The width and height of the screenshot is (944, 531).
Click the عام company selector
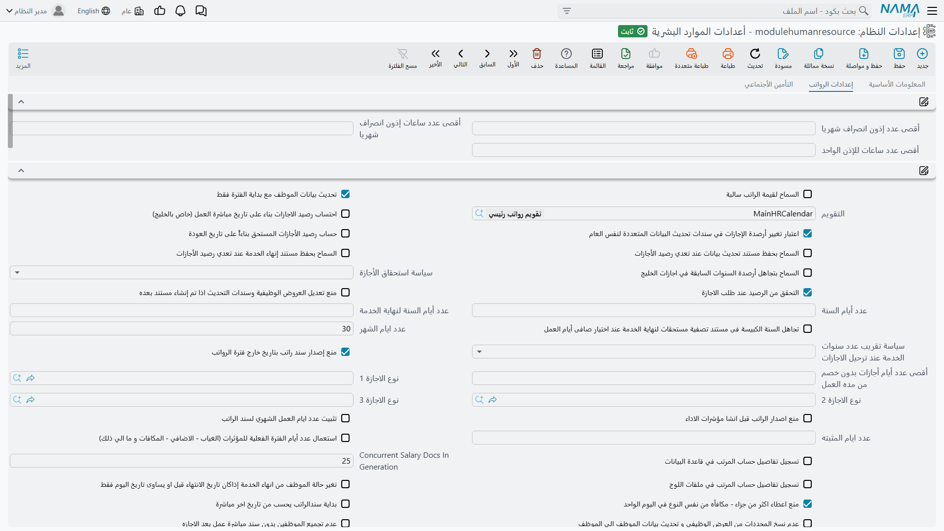click(133, 11)
